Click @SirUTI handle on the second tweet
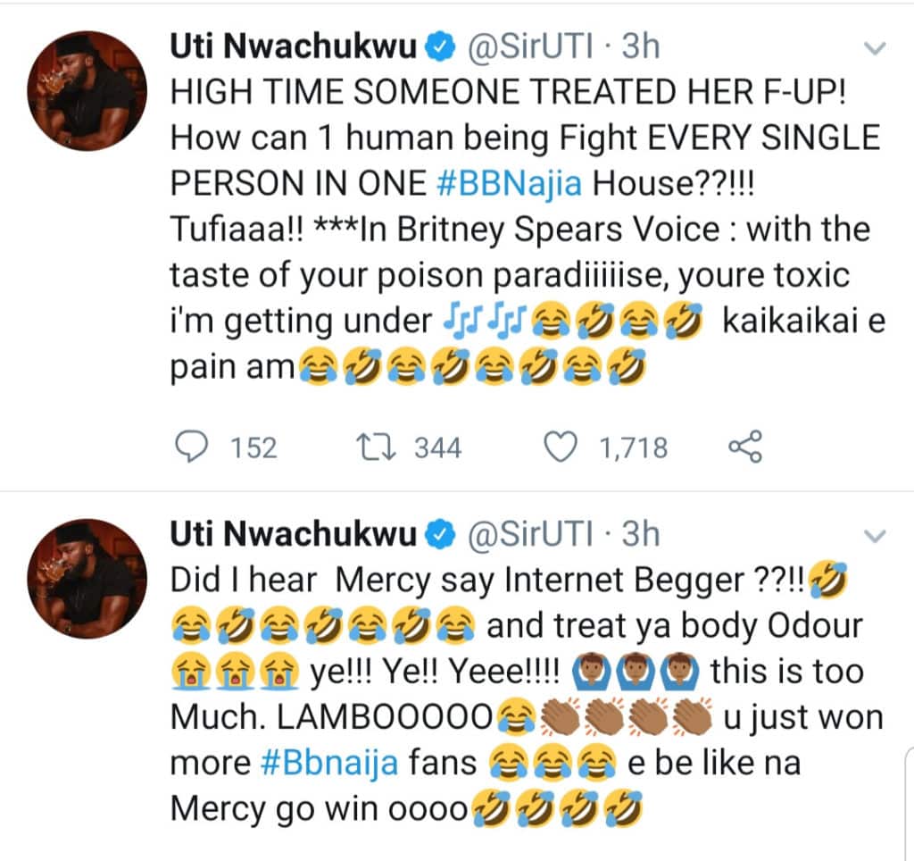914x861 pixels. (530, 534)
